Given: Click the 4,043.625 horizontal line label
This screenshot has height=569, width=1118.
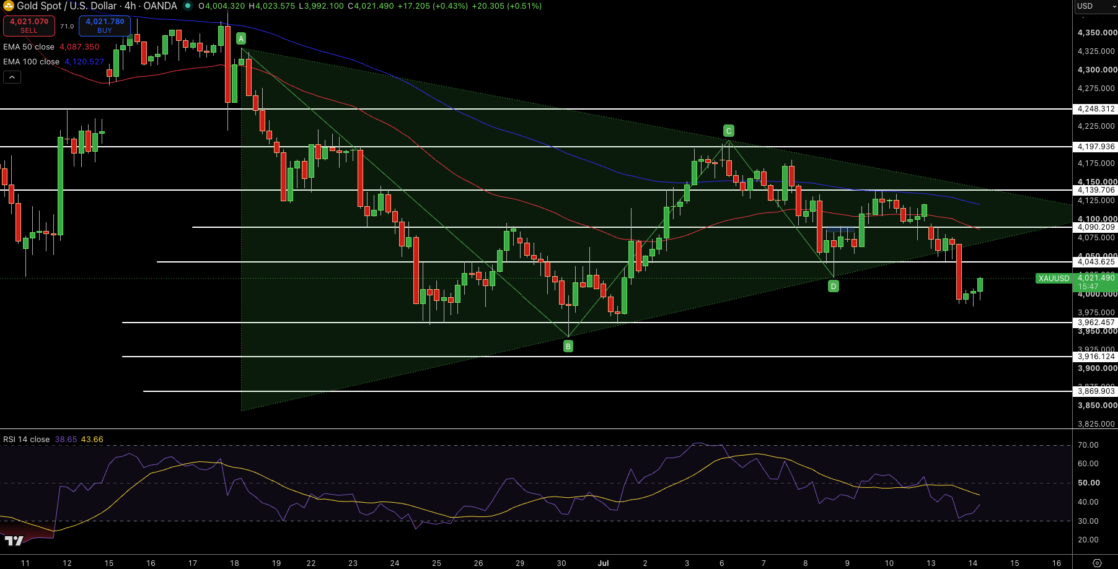Looking at the screenshot, I should tap(1096, 262).
